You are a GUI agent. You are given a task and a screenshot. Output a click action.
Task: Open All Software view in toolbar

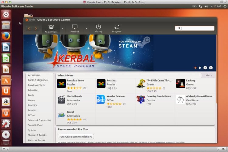tap(51, 29)
